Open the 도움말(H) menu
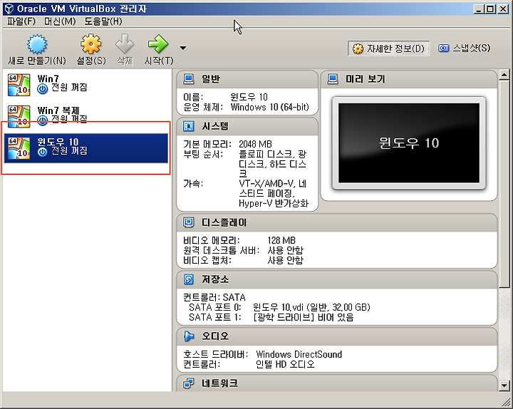 [103, 21]
